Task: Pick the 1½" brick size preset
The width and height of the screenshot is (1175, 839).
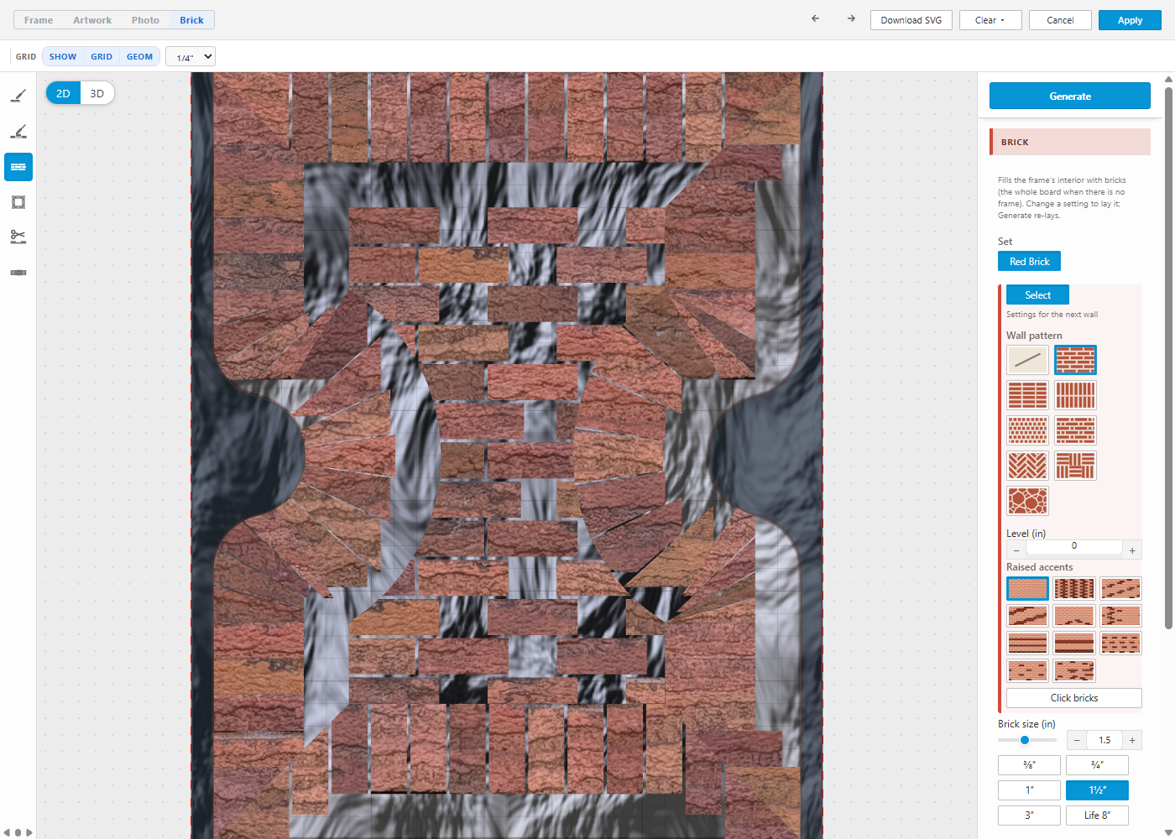Action: tap(1097, 790)
